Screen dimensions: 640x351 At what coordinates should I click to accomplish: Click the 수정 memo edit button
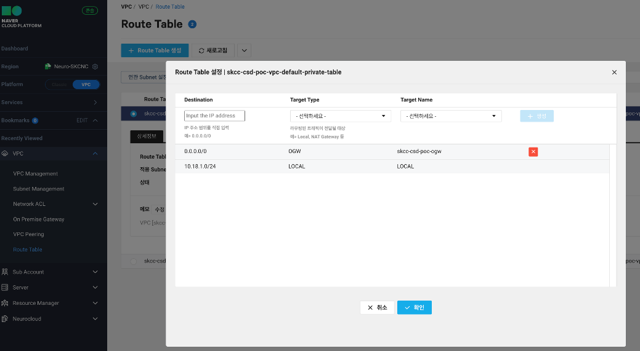[159, 209]
